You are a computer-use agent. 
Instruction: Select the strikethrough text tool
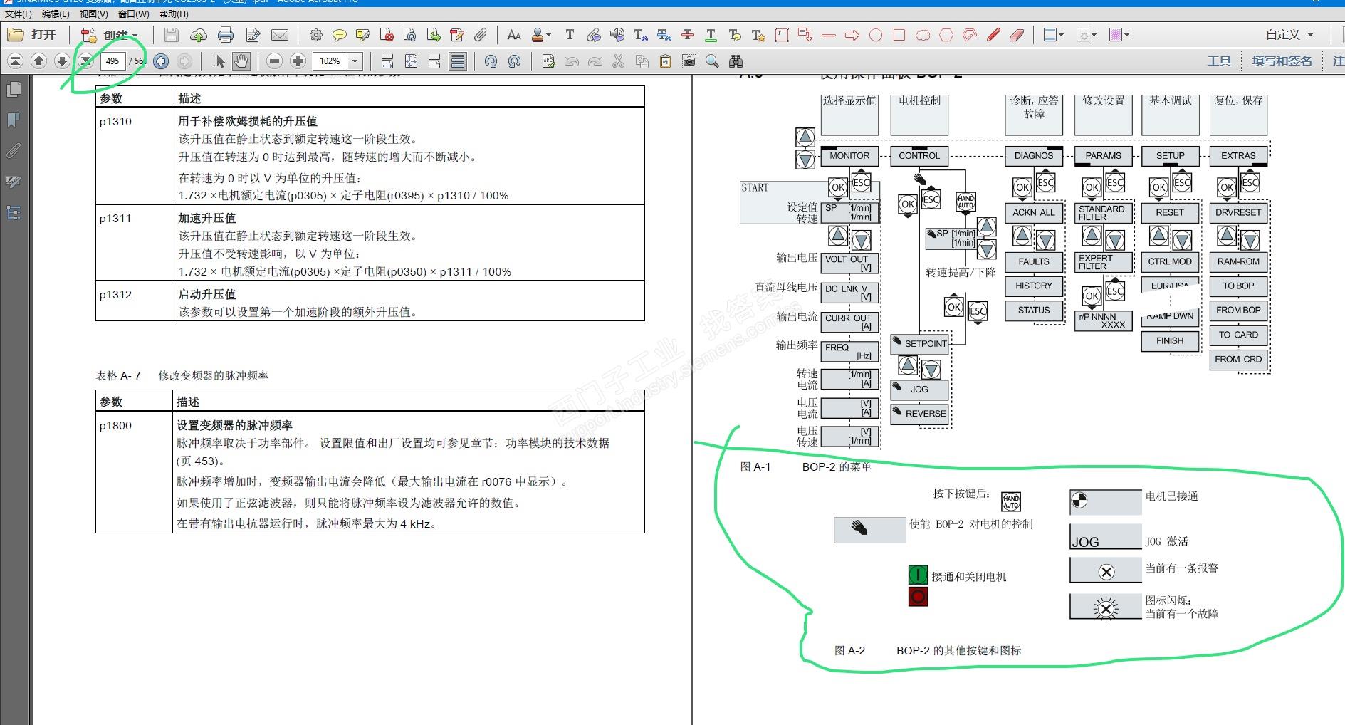[x=687, y=35]
